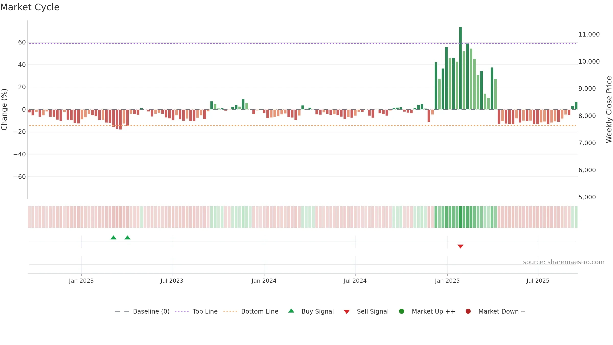Click the tallest green bar above the top line
The height and width of the screenshot is (345, 613).
(x=461, y=68)
